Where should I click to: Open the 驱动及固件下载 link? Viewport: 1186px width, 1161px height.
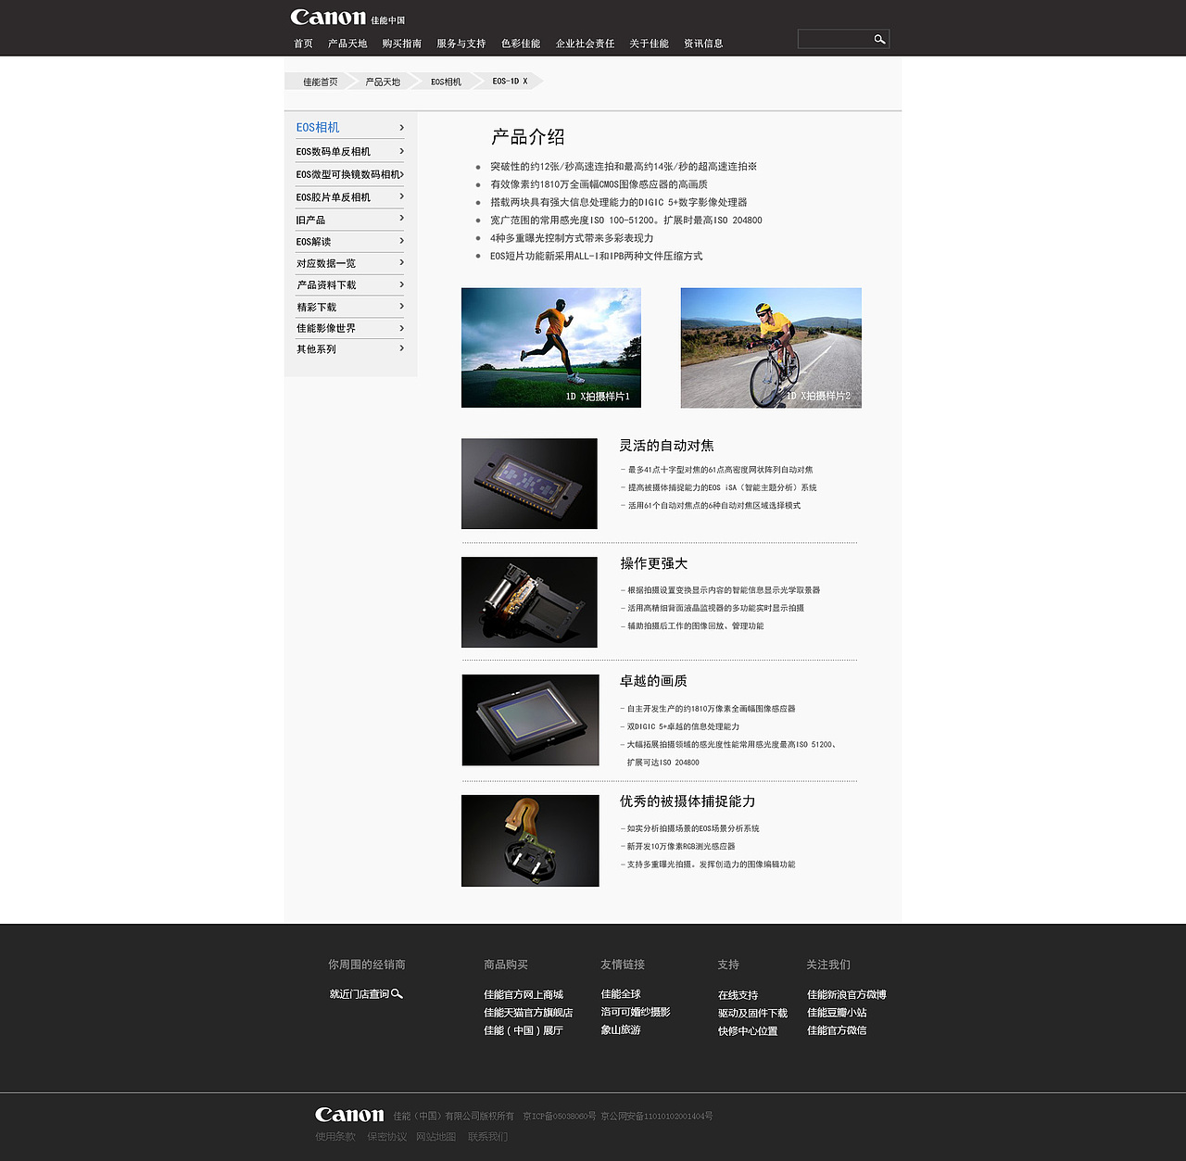pyautogui.click(x=752, y=1014)
